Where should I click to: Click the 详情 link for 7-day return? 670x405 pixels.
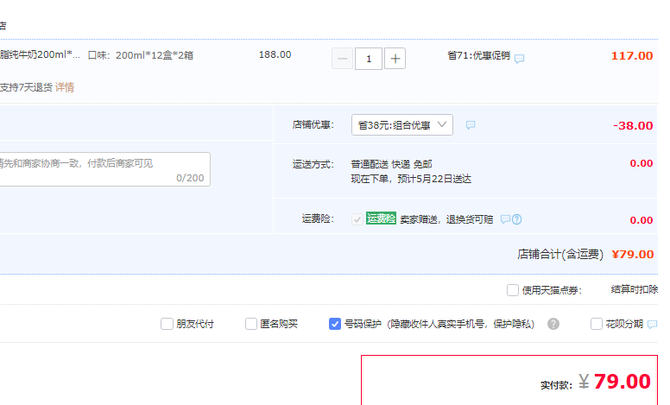[65, 87]
